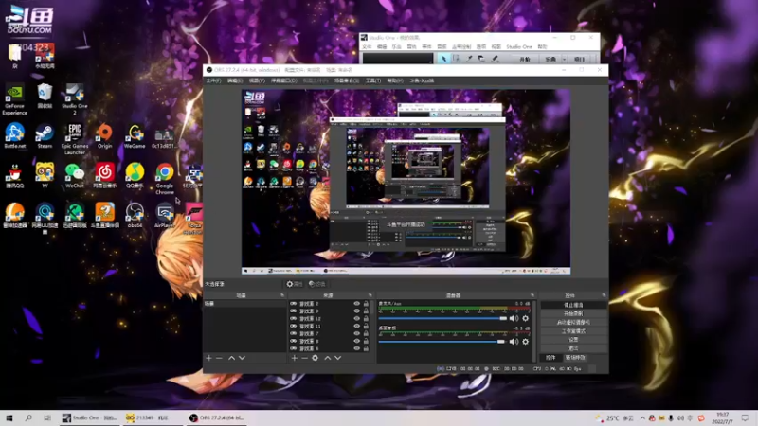The height and width of the screenshot is (426, 758).
Task: Lock the 游戏源 8 source
Action: pyautogui.click(x=366, y=341)
